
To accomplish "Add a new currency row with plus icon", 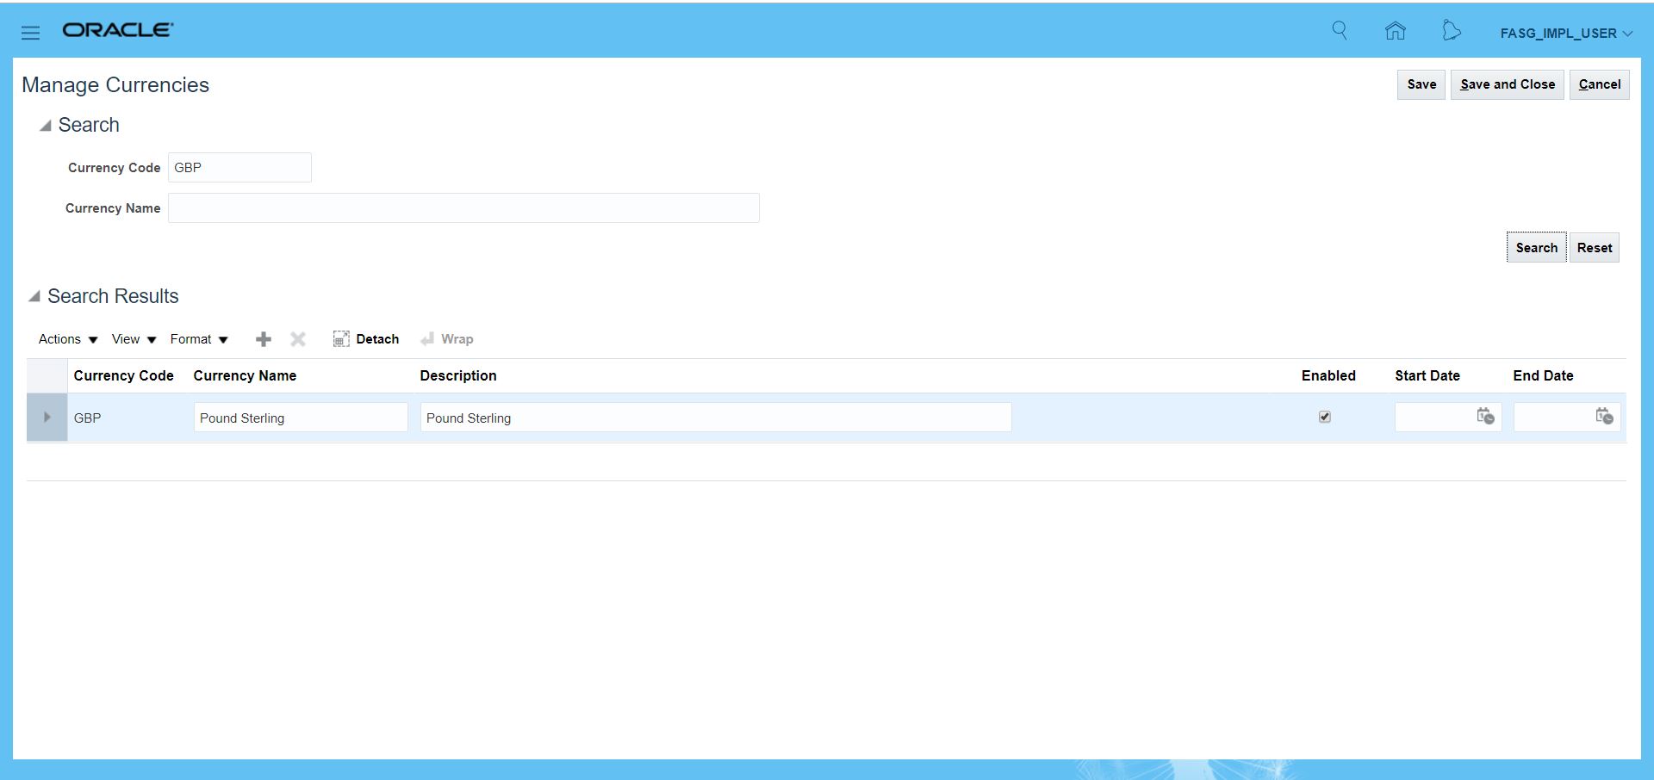I will [264, 339].
